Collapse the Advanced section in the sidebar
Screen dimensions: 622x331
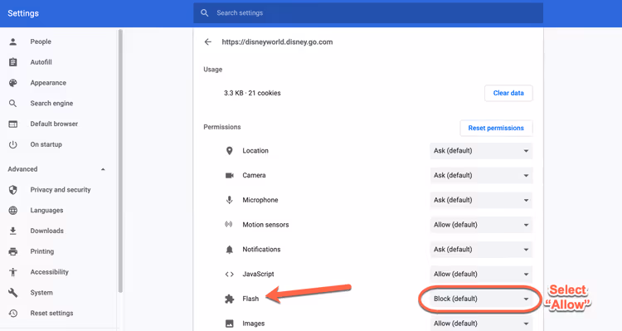(x=103, y=169)
